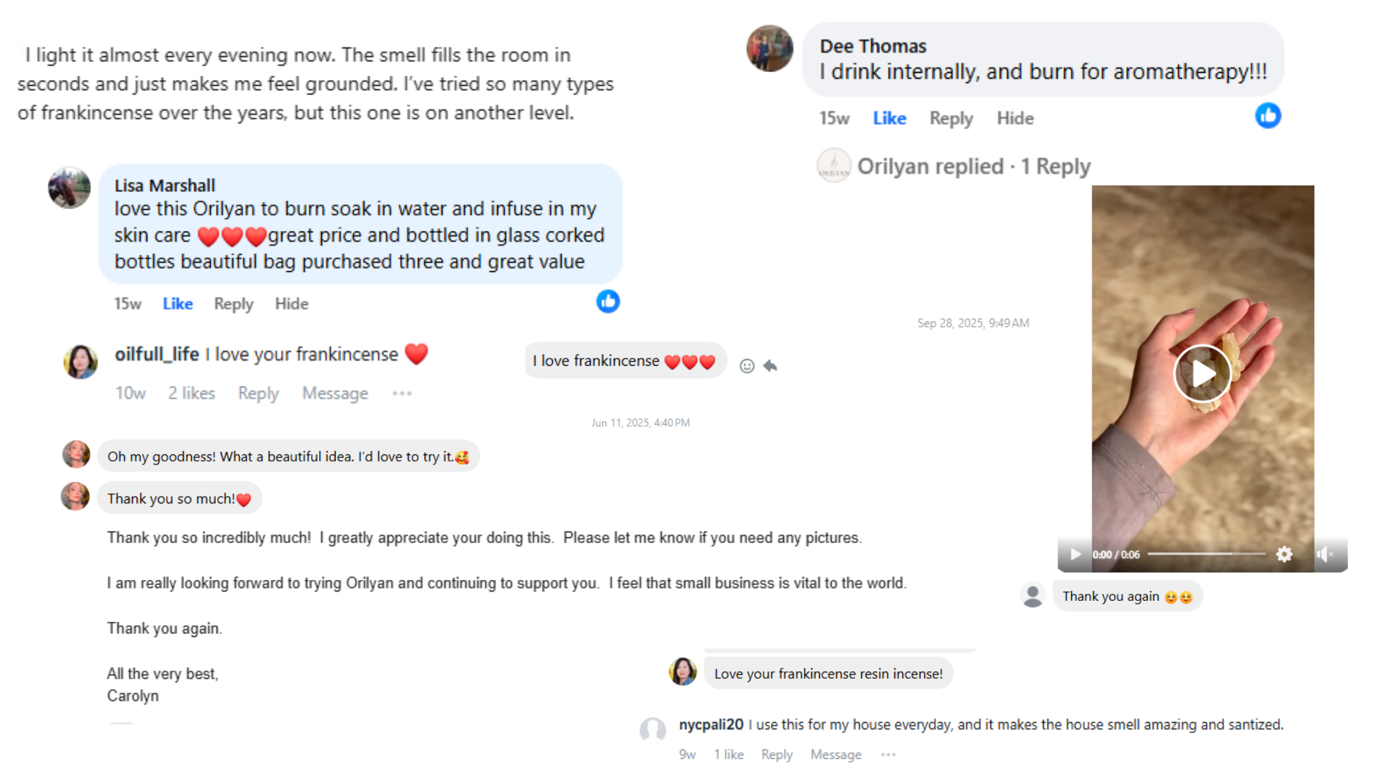Like Dee Thomas's comment

click(889, 118)
